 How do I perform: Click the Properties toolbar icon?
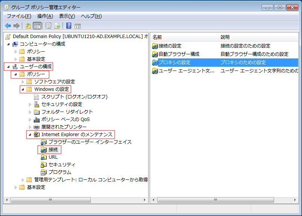pos(49,26)
